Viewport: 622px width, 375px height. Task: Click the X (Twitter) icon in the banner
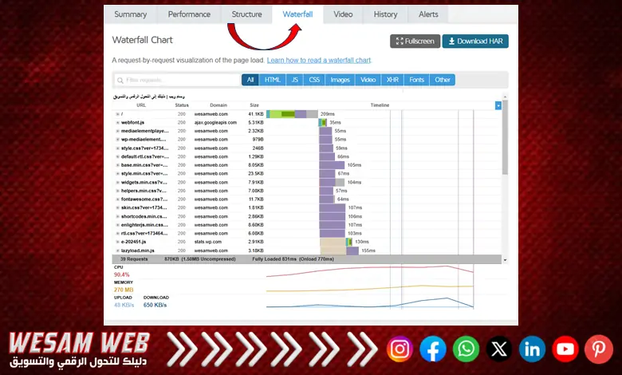pyautogui.click(x=499, y=349)
